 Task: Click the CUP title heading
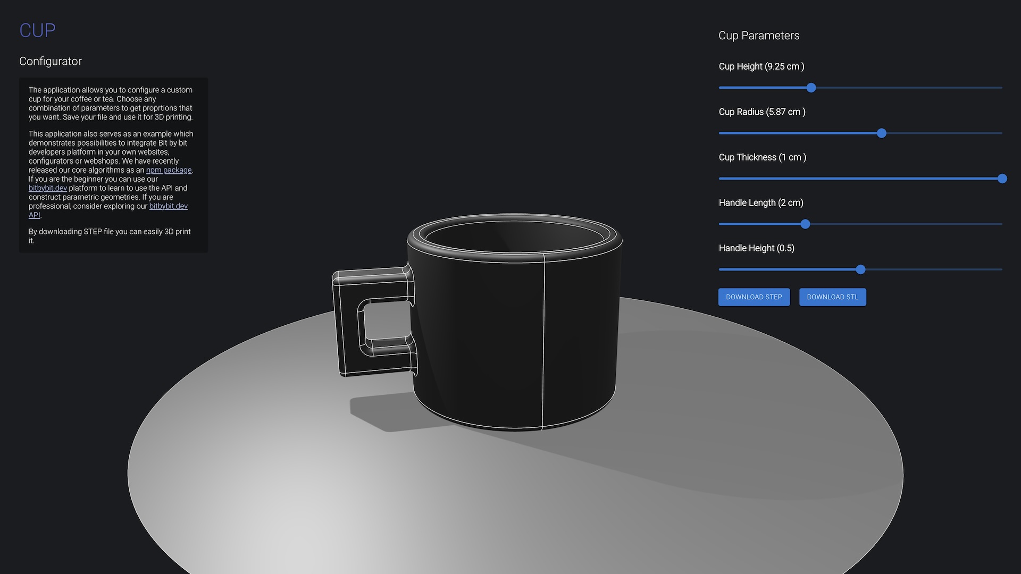click(x=37, y=31)
